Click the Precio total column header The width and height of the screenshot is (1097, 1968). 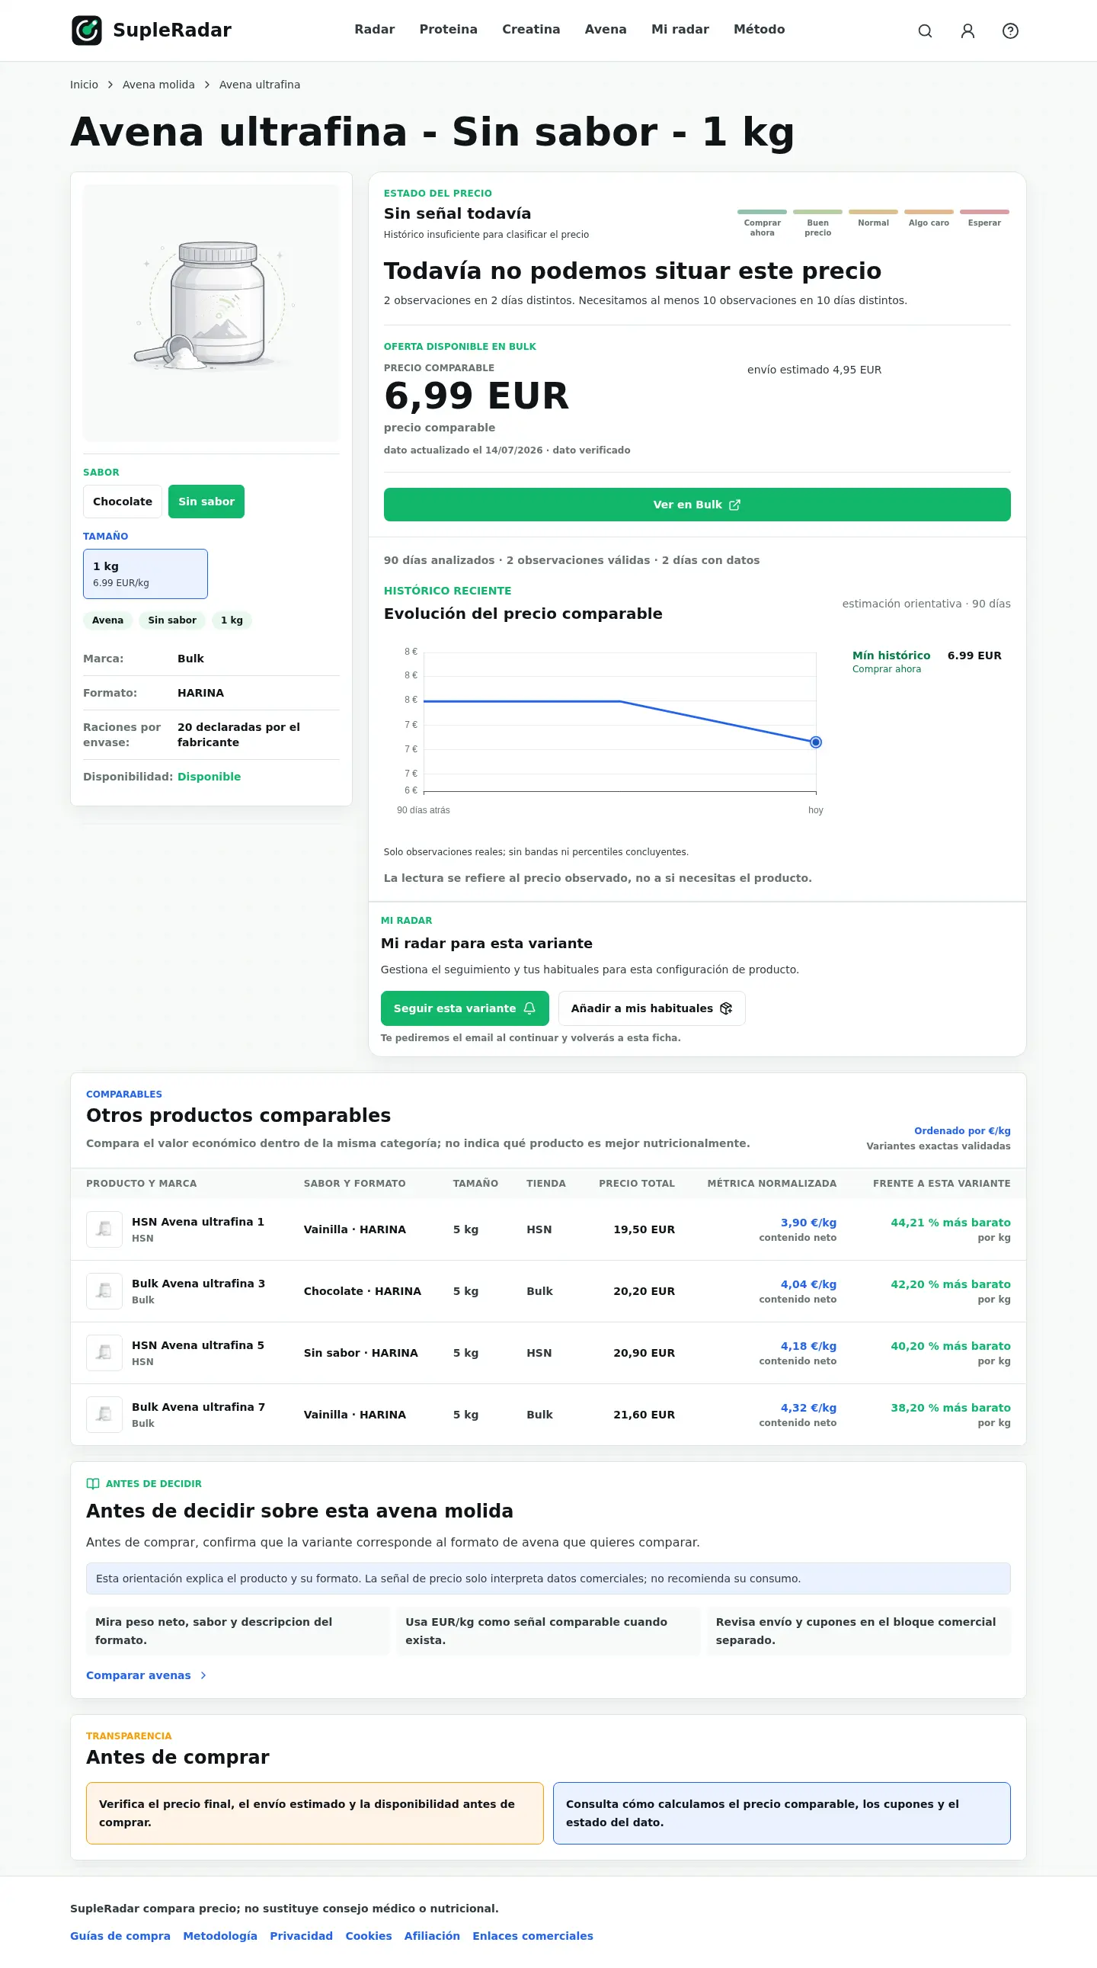point(637,1184)
